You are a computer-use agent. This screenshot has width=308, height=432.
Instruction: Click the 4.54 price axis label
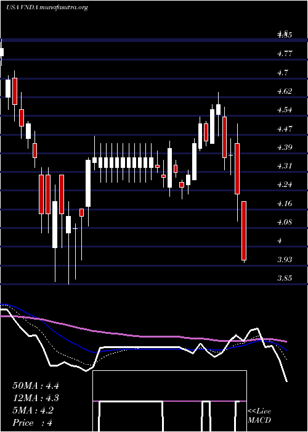pyautogui.click(x=285, y=110)
